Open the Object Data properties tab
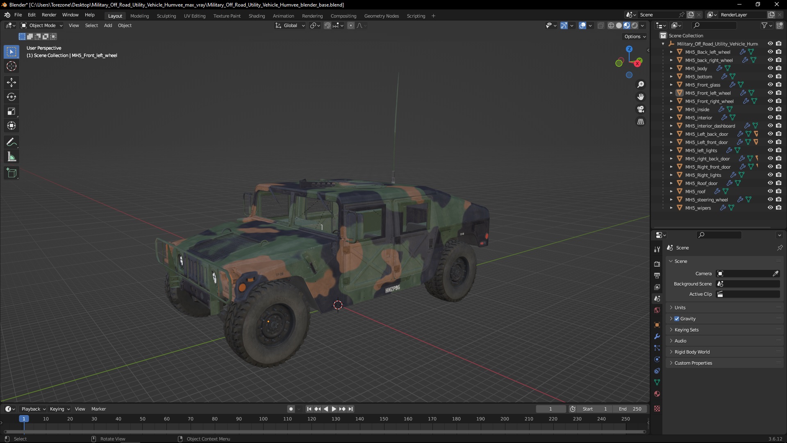The image size is (787, 443). coord(657,382)
